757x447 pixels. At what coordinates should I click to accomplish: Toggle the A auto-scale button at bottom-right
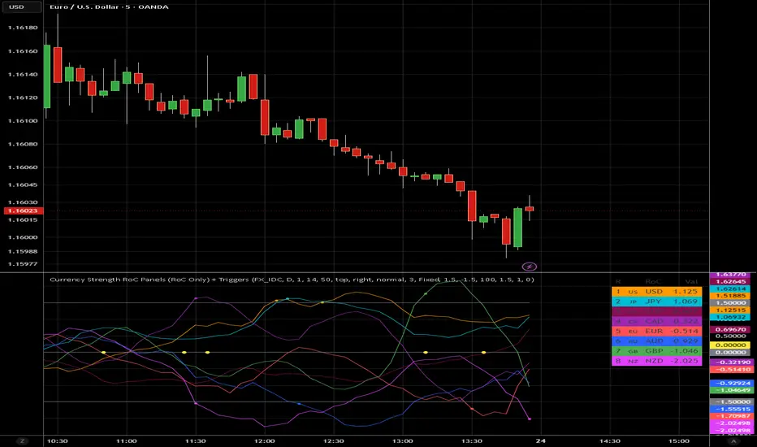(x=733, y=440)
